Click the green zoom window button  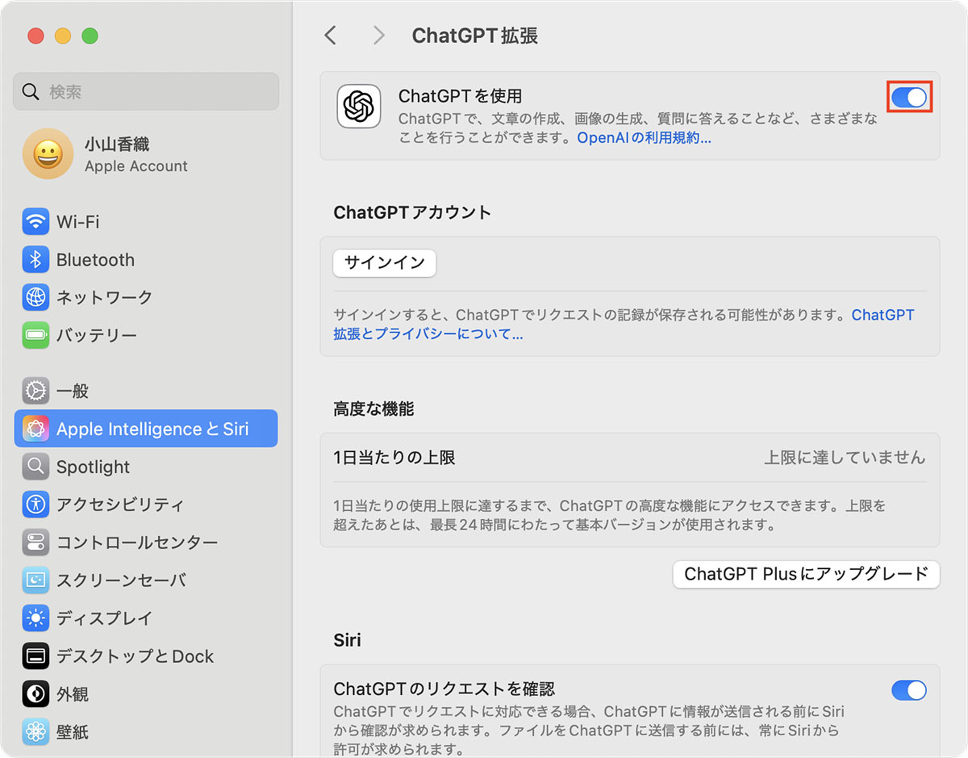[x=90, y=36]
